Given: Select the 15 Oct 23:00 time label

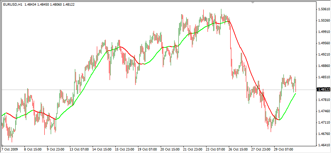Looking at the screenshot, I should click(124, 149).
